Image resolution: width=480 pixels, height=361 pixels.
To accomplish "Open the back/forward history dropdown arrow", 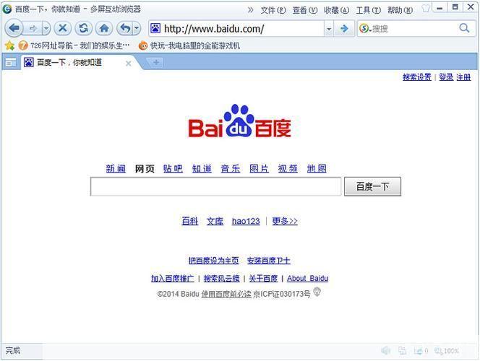I will click(x=46, y=29).
